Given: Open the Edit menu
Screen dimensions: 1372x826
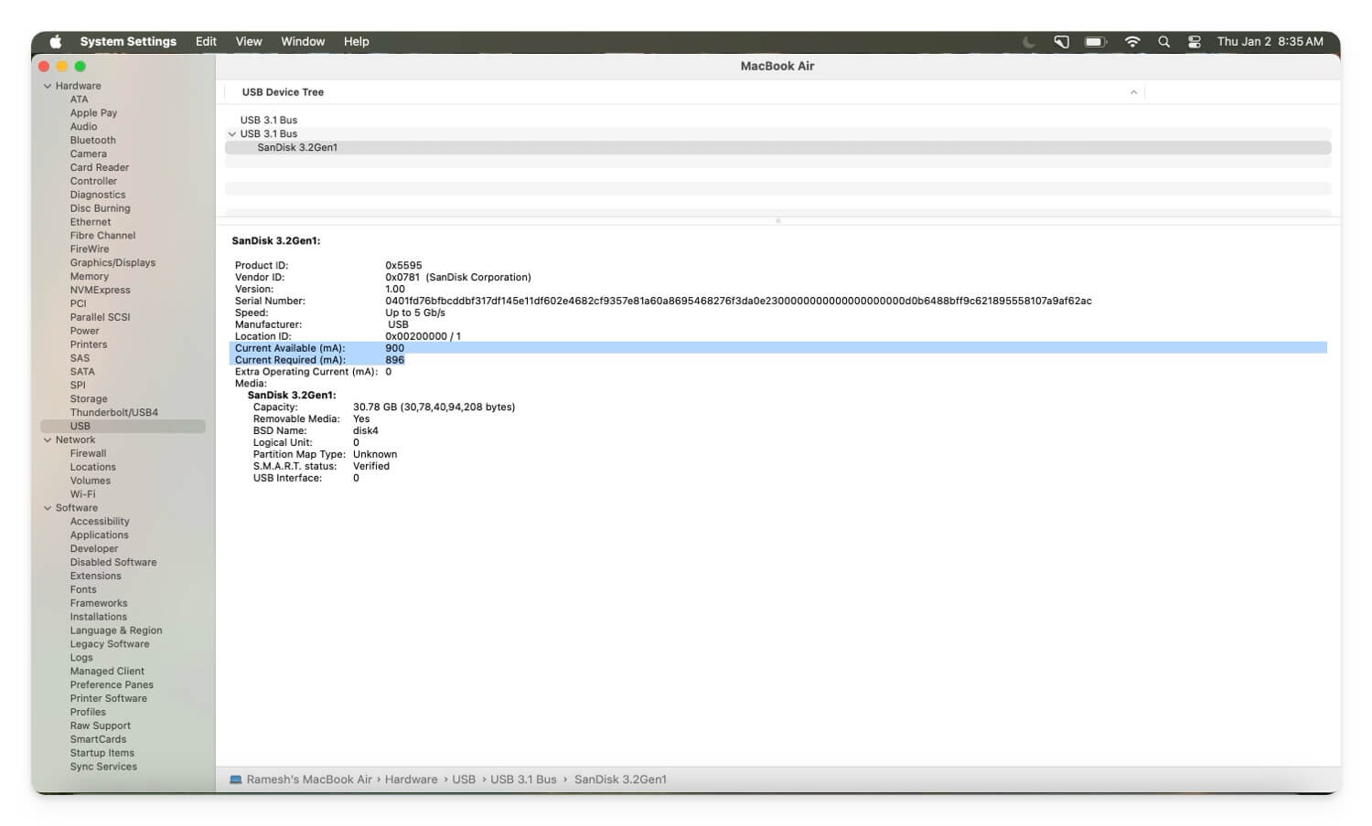Looking at the screenshot, I should click(x=206, y=41).
